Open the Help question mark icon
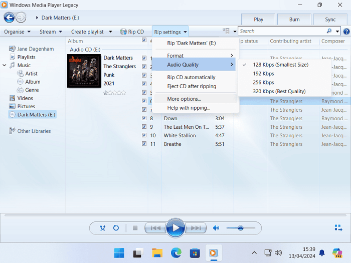351x263 pixels. (x=346, y=32)
